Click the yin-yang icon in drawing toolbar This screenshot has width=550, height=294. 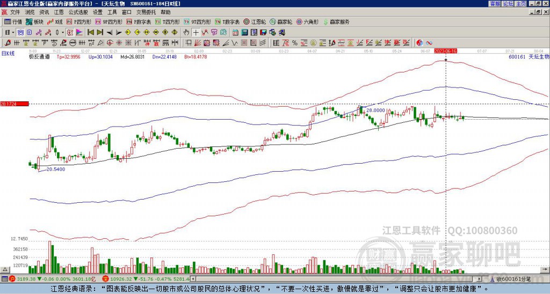420,43
